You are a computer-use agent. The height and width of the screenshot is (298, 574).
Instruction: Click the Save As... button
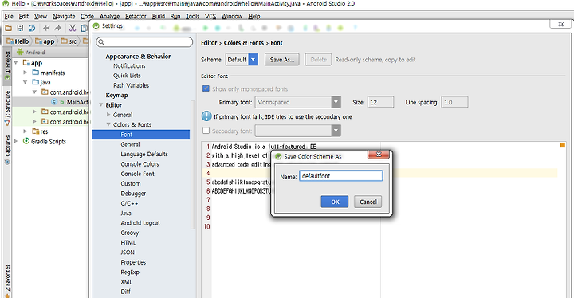click(x=282, y=59)
